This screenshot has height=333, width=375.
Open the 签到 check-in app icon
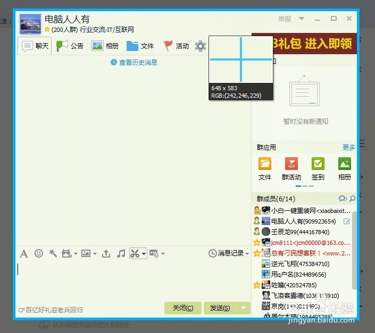point(318,164)
